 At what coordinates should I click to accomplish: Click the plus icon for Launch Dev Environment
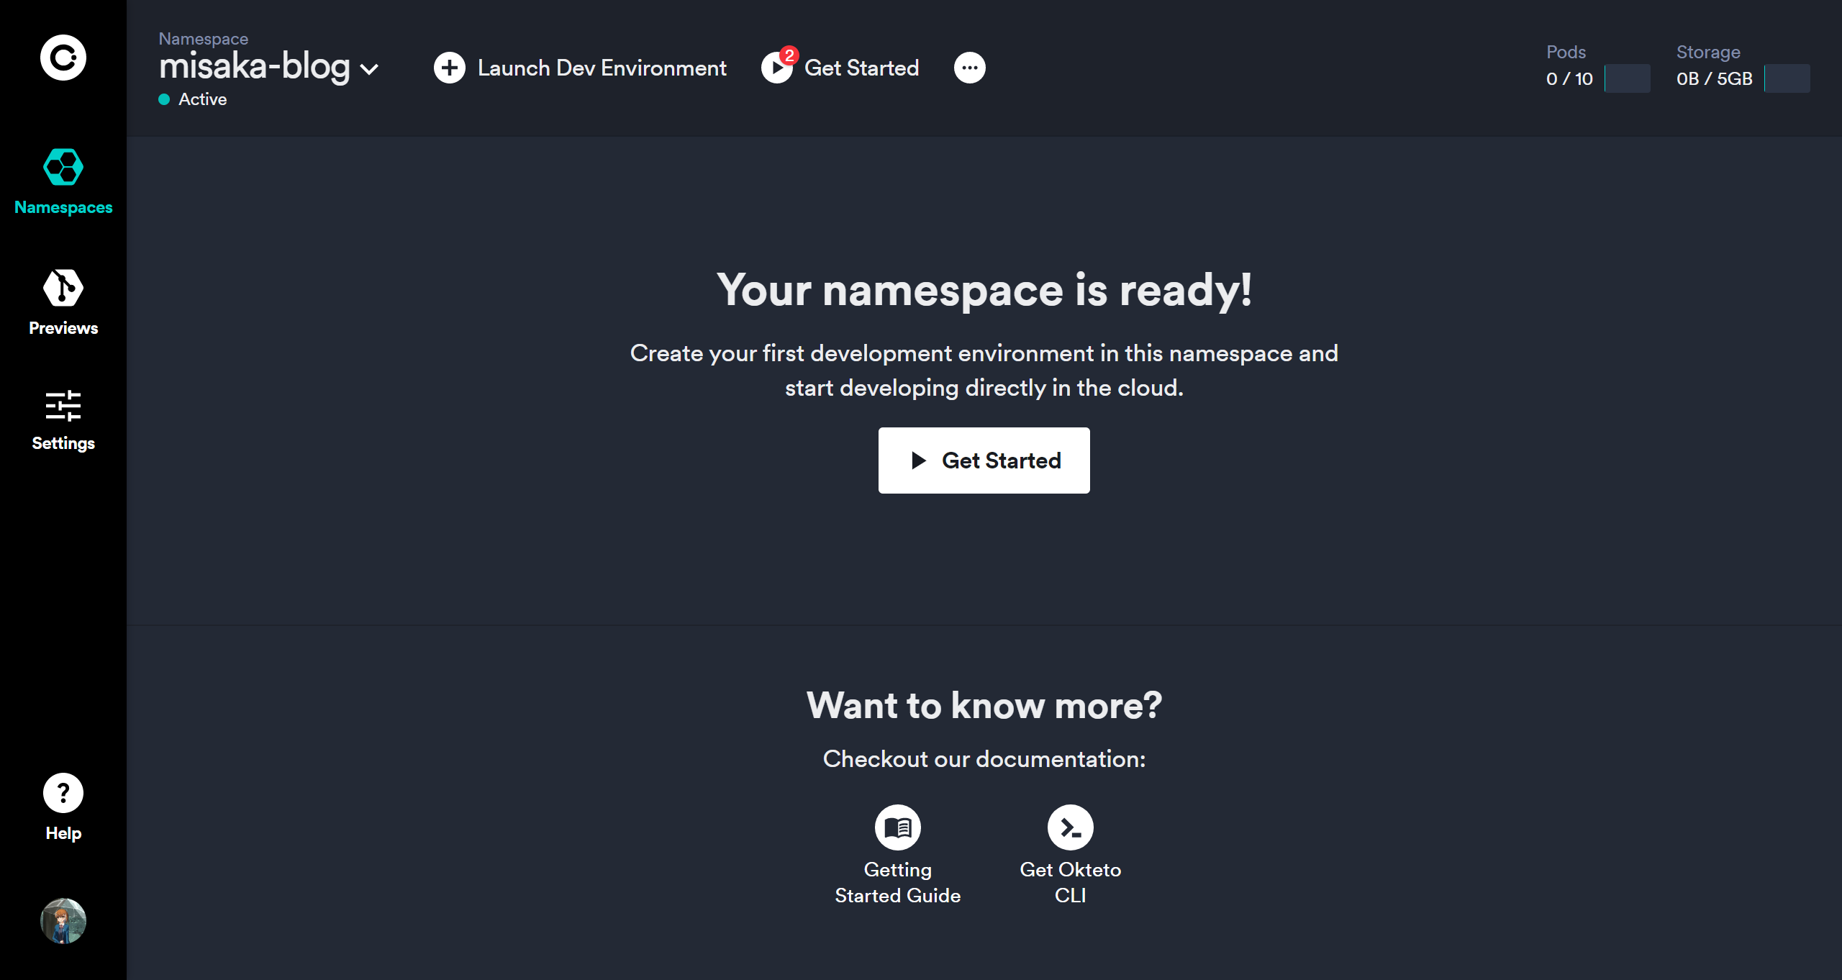[450, 68]
